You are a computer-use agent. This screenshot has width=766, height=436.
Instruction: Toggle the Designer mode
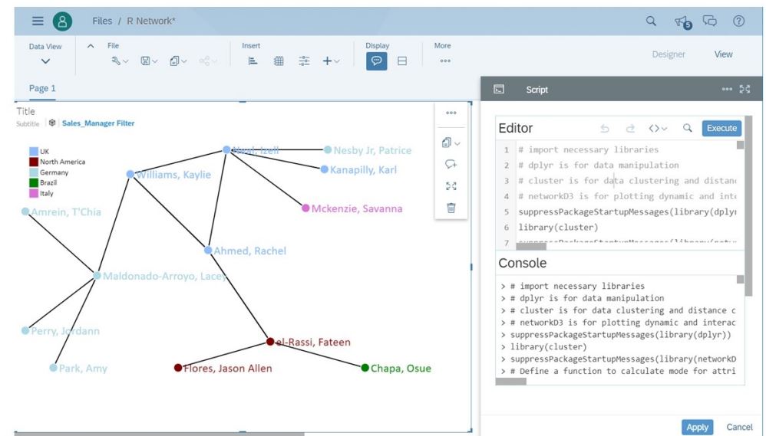coord(669,54)
